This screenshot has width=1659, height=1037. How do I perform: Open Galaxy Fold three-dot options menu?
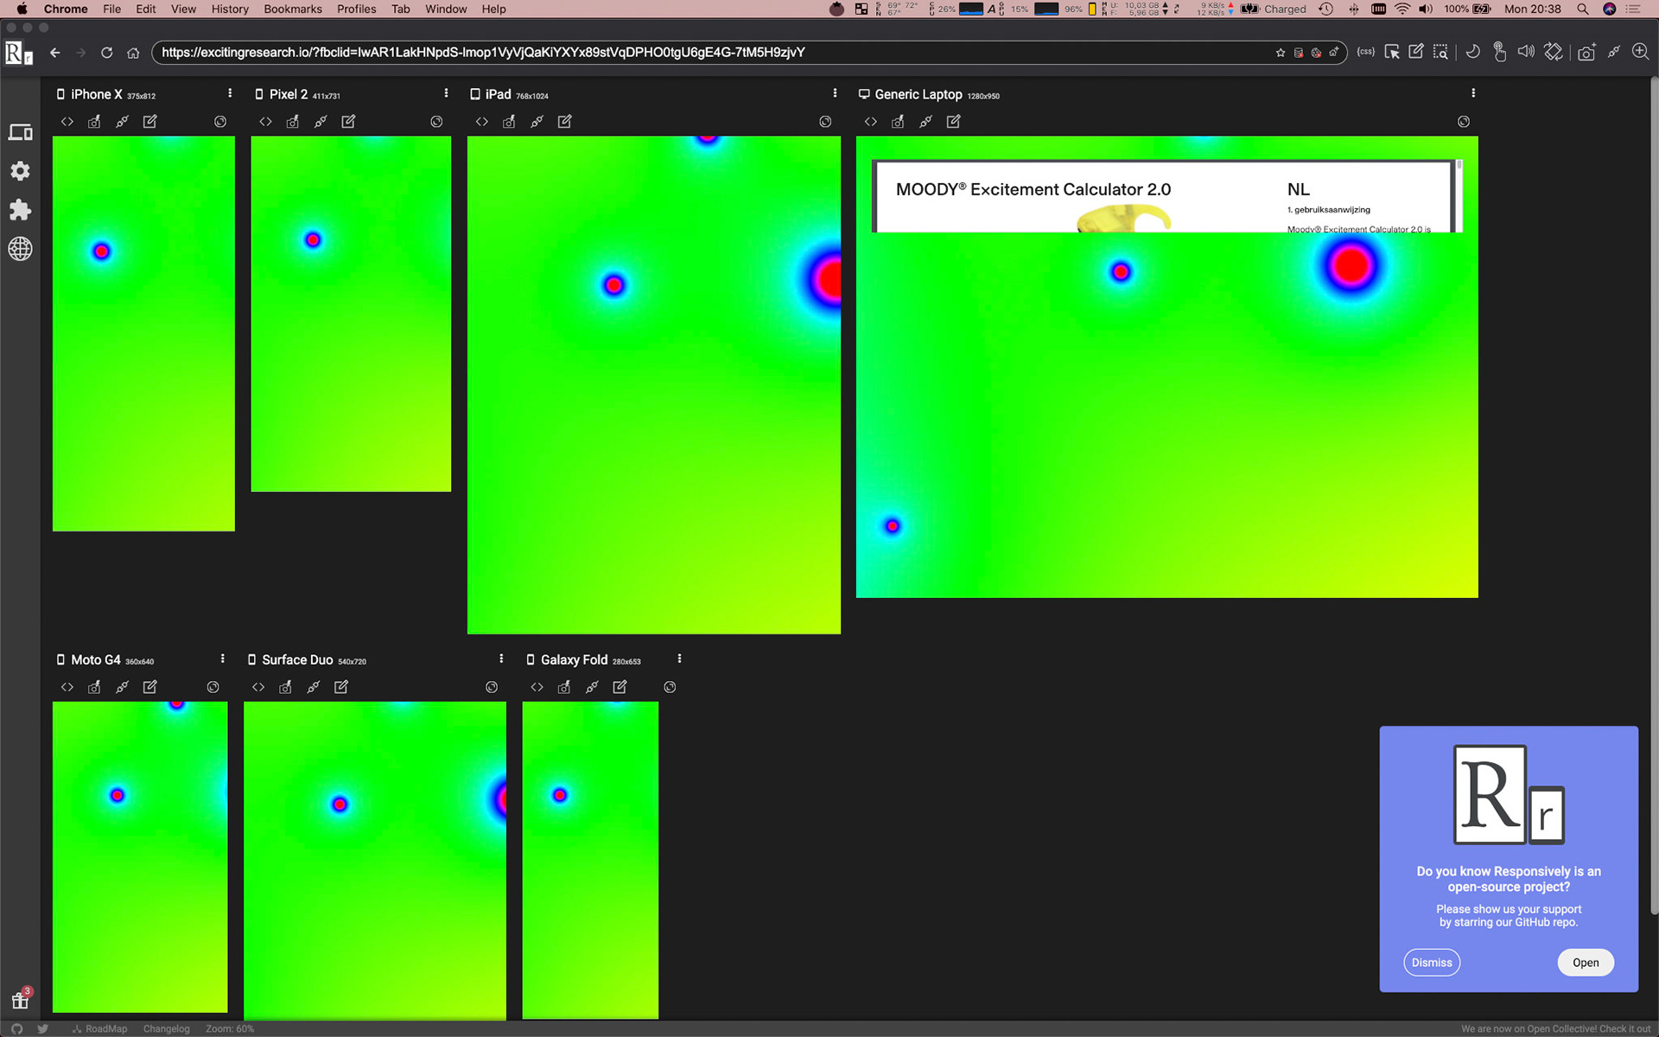[x=680, y=658]
